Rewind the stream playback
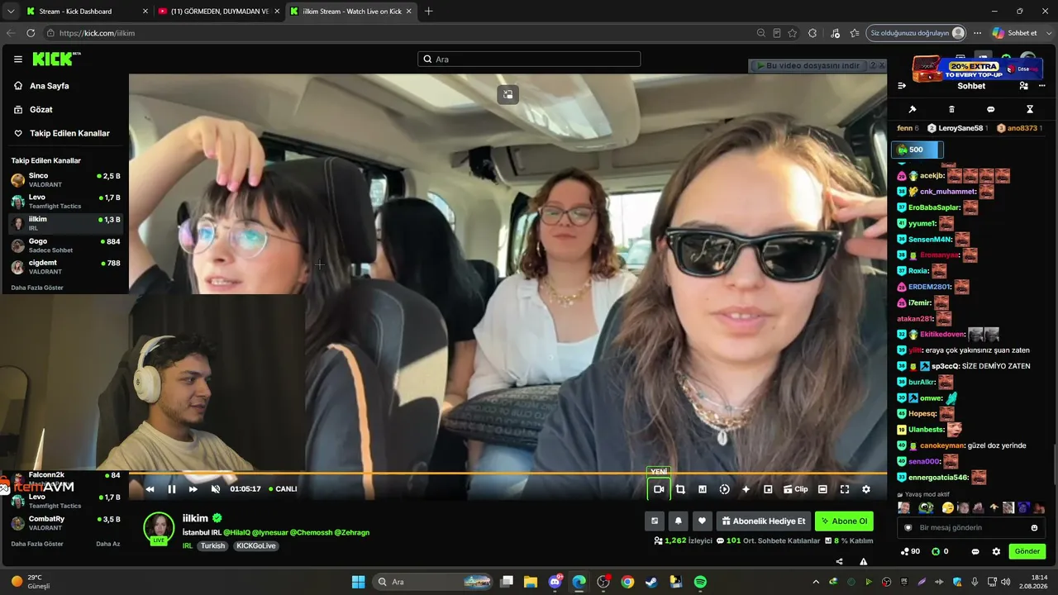Screen dimensions: 1058x595 click(x=150, y=489)
